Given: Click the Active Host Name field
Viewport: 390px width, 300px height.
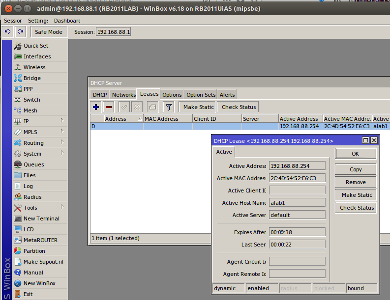Looking at the screenshot, I should [297, 203].
